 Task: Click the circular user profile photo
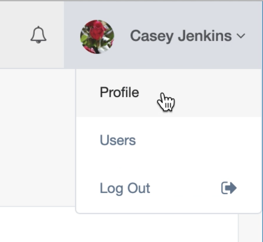coord(97,37)
